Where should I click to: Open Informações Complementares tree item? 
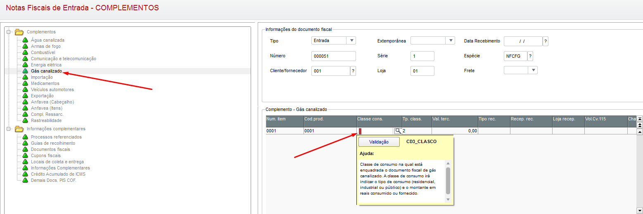pyautogui.click(x=60, y=168)
